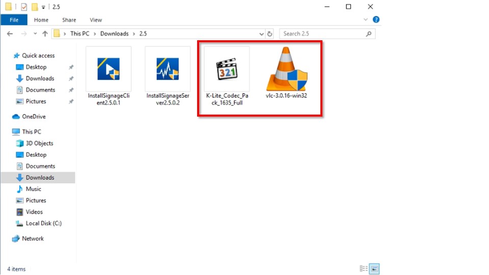Viewport: 489px width, 275px height.
Task: Select the K-Lite Codec Pack file icon
Action: pyautogui.click(x=226, y=71)
